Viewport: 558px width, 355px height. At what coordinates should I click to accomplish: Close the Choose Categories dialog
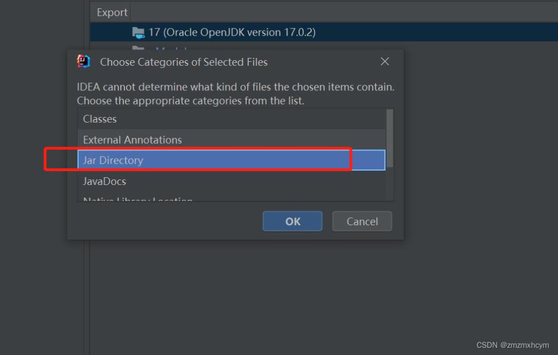pyautogui.click(x=384, y=61)
